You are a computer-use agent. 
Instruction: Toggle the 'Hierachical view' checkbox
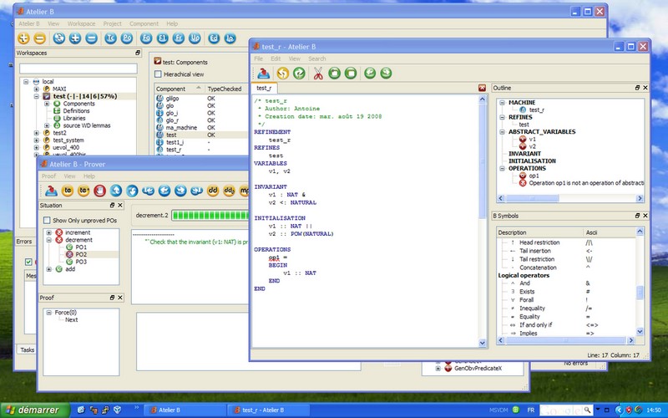click(158, 74)
